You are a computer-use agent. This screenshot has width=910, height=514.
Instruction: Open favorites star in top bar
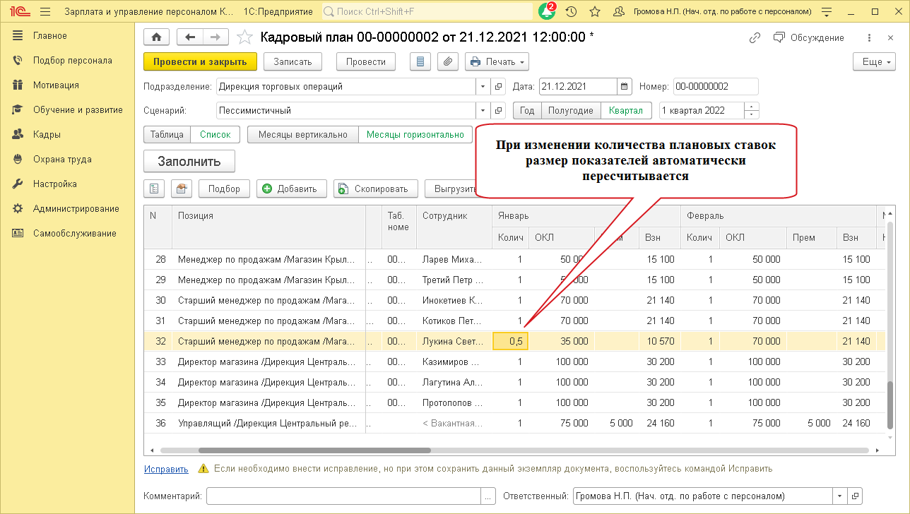(595, 11)
